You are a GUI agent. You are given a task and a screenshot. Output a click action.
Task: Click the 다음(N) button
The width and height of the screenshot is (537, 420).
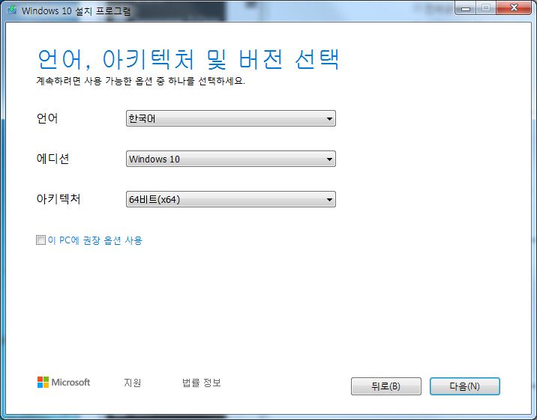[x=465, y=386]
